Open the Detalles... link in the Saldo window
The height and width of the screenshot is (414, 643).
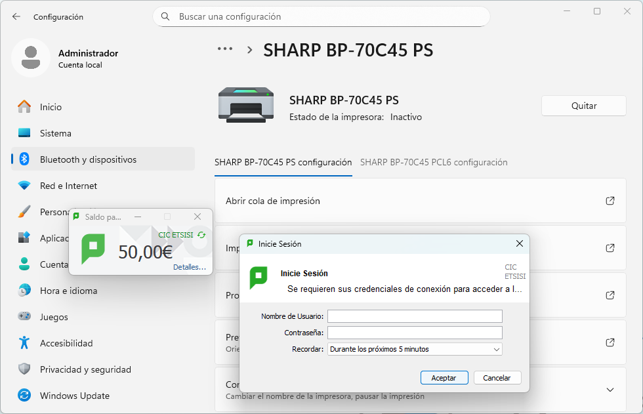click(190, 267)
